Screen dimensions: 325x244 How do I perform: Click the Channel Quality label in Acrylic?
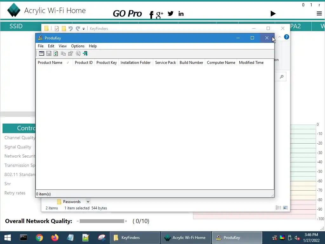click(x=20, y=138)
